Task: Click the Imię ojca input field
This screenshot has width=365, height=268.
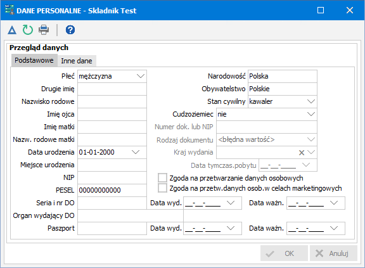Action: [x=112, y=114]
